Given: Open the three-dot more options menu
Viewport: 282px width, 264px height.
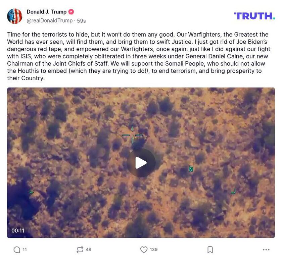Looking at the screenshot, I should 266,250.
